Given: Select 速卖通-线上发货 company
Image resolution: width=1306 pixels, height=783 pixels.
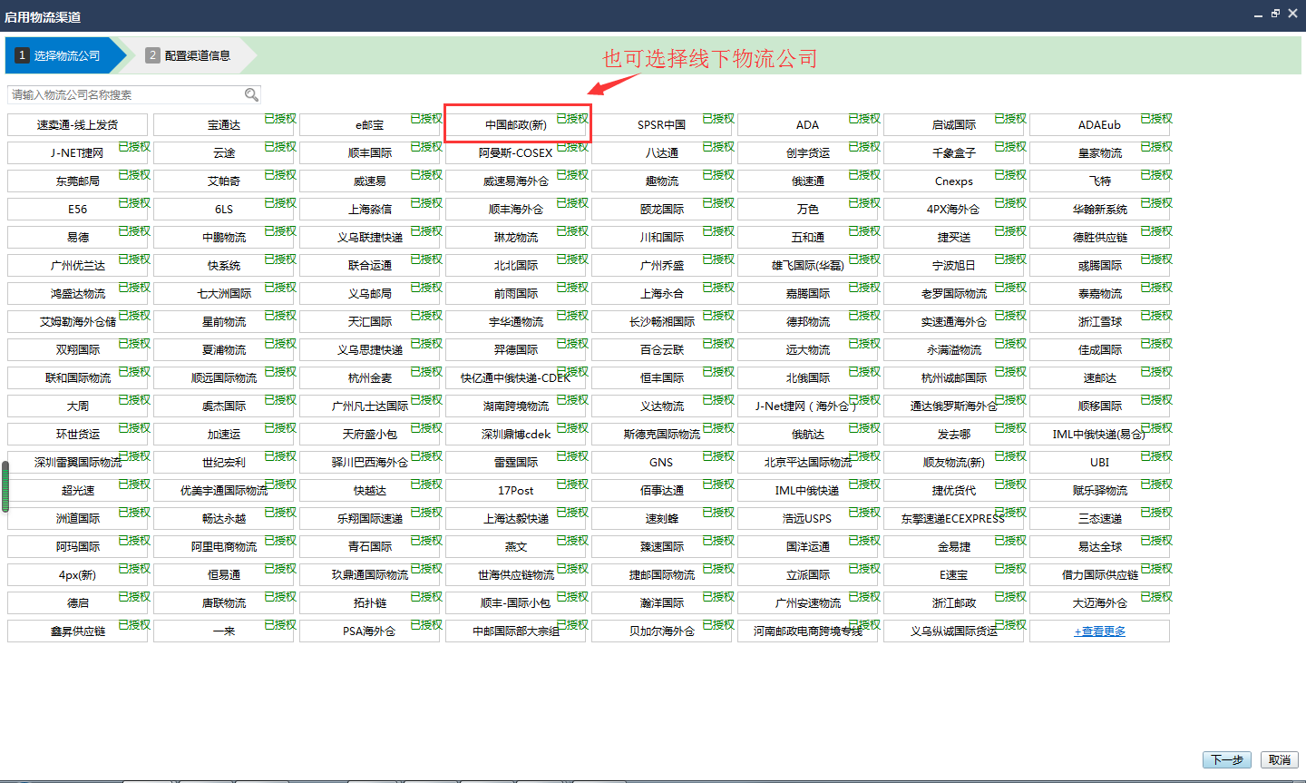Looking at the screenshot, I should [x=77, y=125].
